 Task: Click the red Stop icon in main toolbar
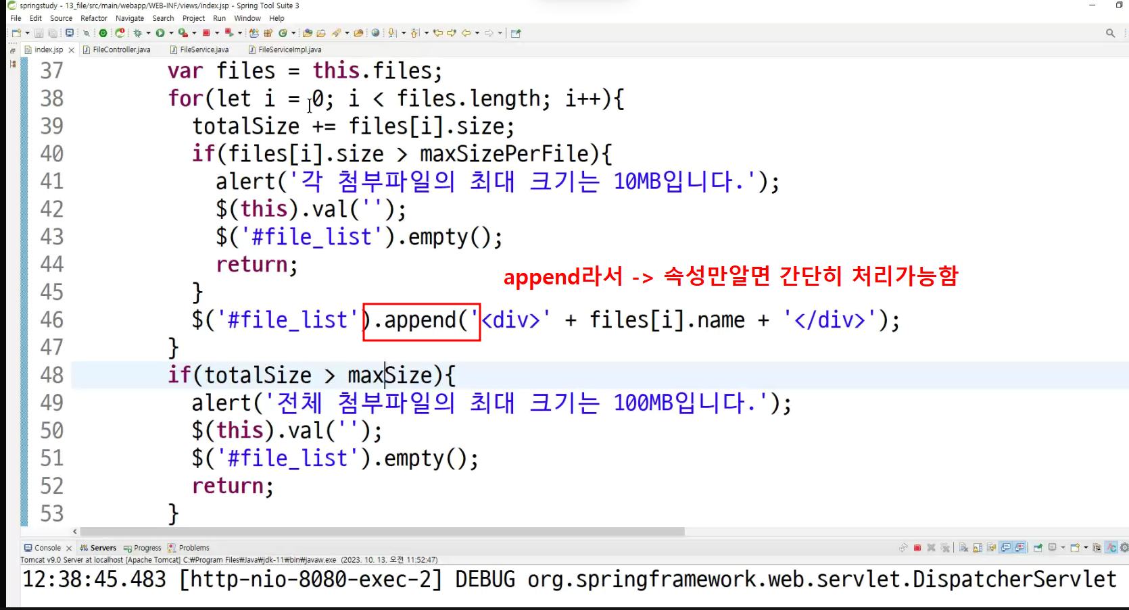coord(206,33)
